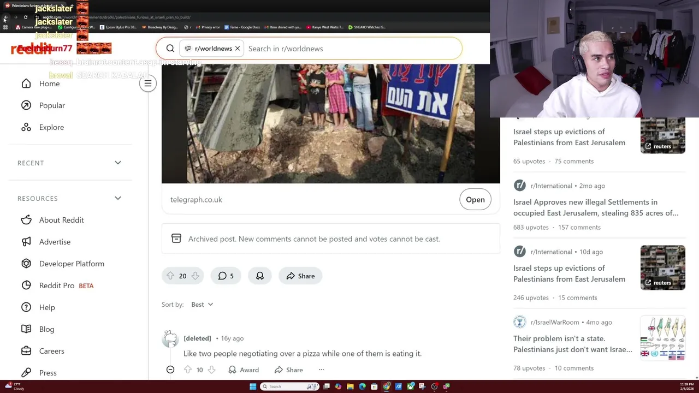Go back in the browser
The image size is (699, 393).
5,17
